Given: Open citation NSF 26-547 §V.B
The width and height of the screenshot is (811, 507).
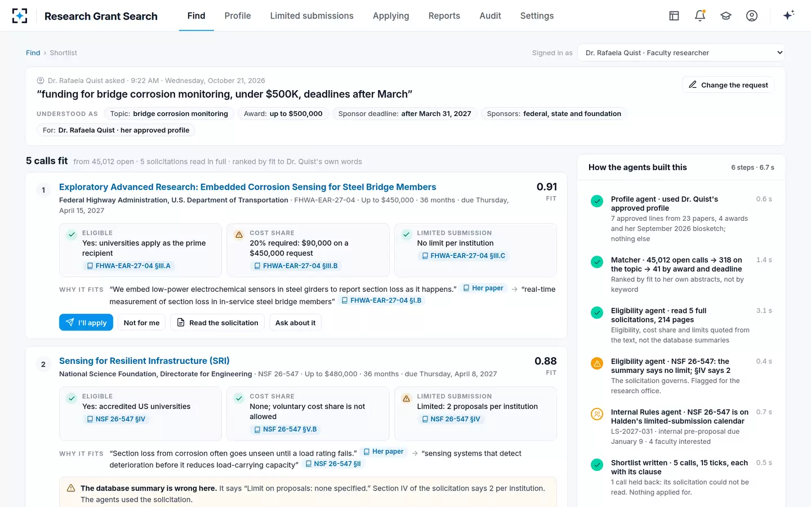Looking at the screenshot, I should (285, 429).
